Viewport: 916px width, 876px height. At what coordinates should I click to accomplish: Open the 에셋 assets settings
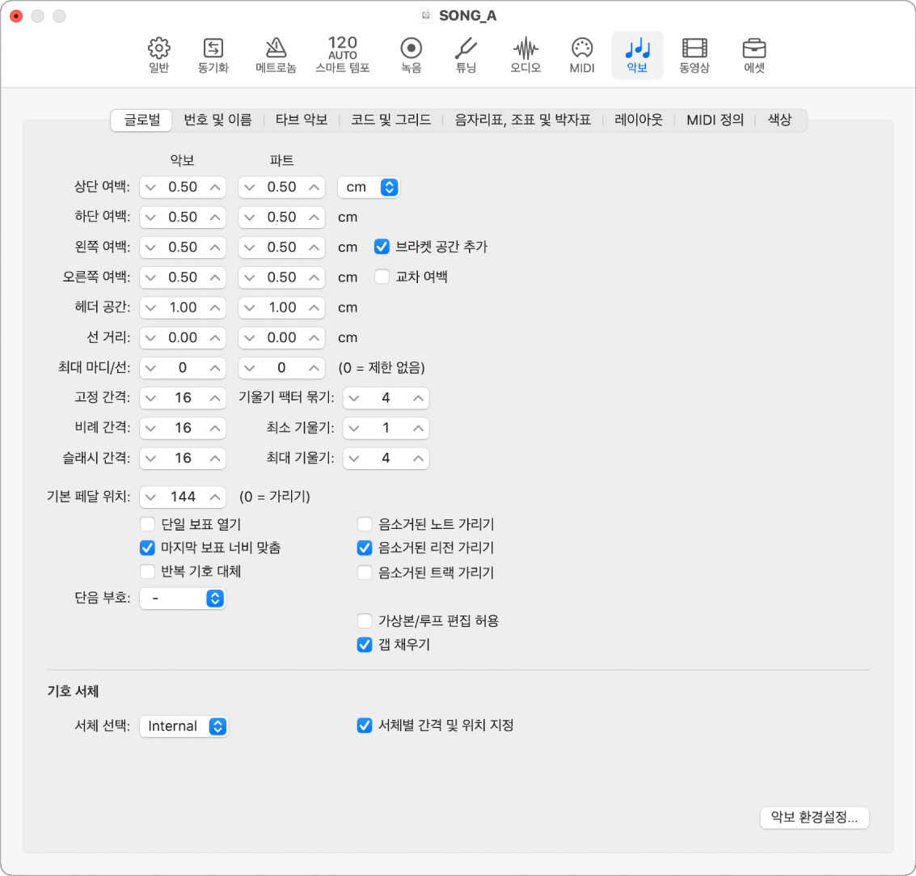[x=754, y=55]
